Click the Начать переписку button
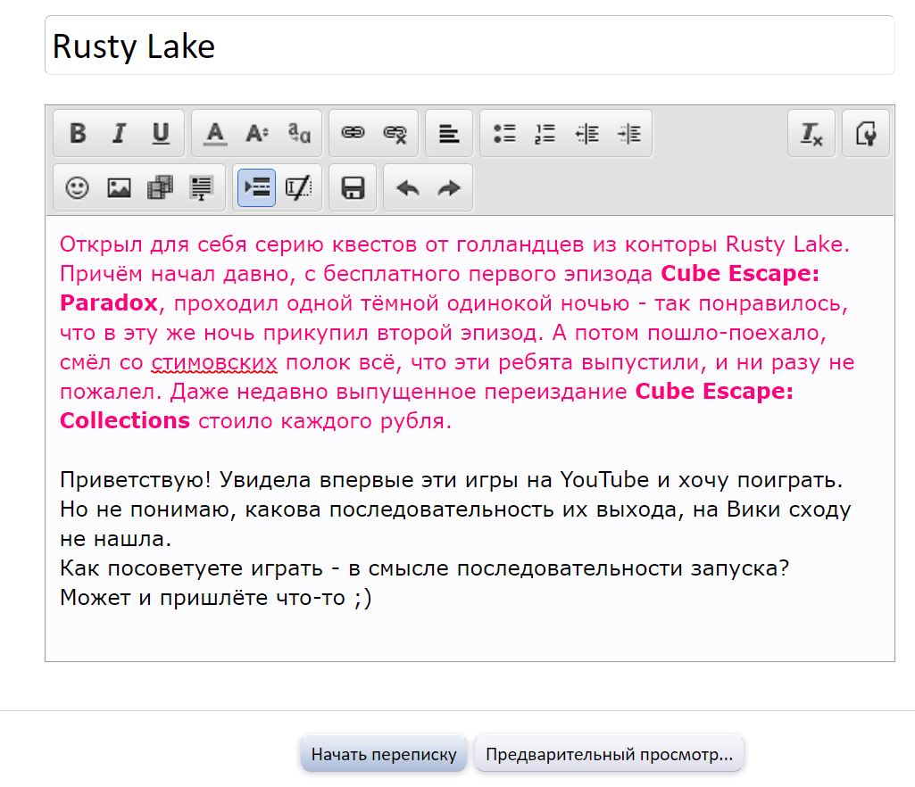 pyautogui.click(x=383, y=754)
